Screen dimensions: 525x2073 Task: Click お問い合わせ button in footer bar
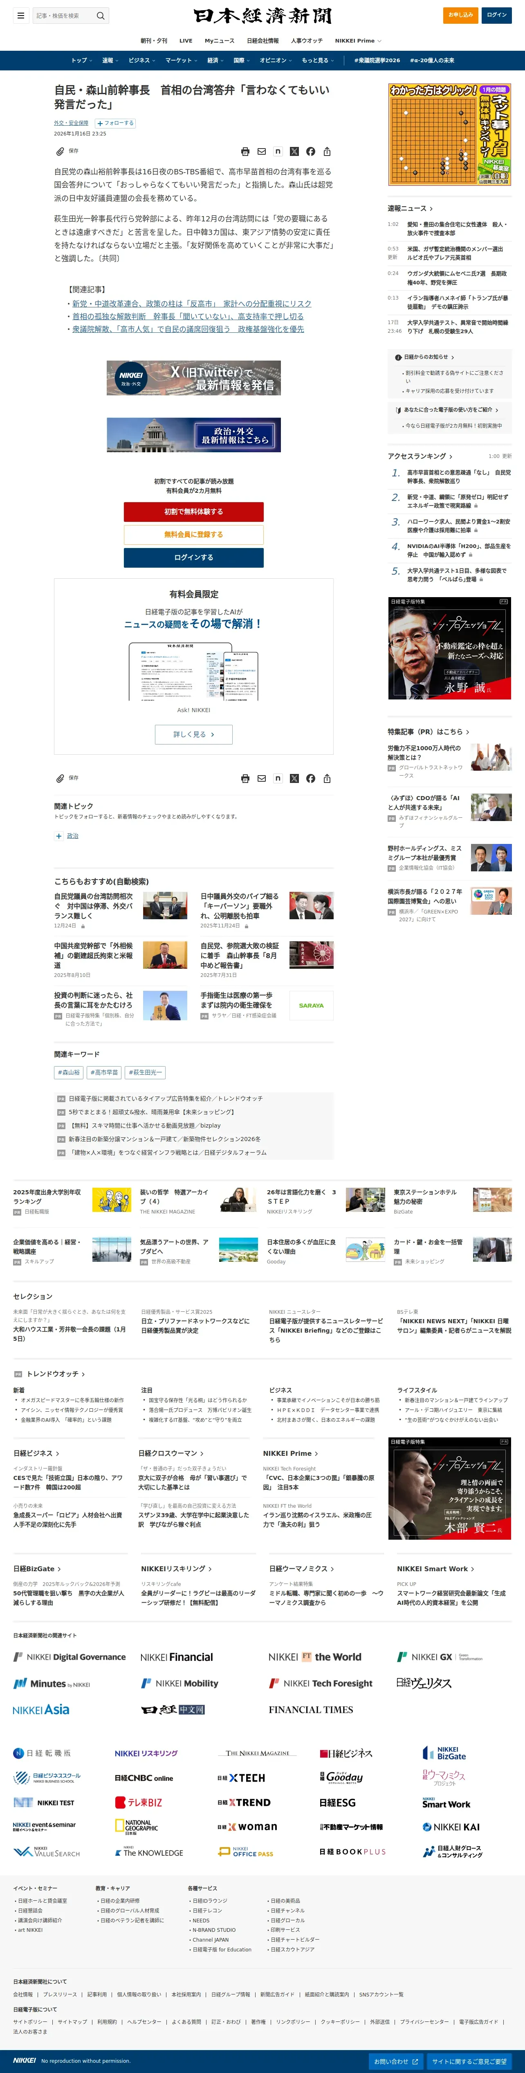(x=396, y=2061)
